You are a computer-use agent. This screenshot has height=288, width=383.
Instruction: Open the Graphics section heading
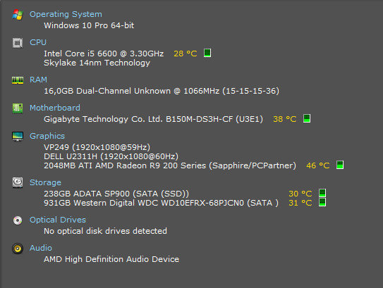point(47,136)
